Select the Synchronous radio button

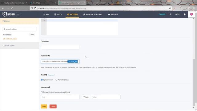coord(42,80)
